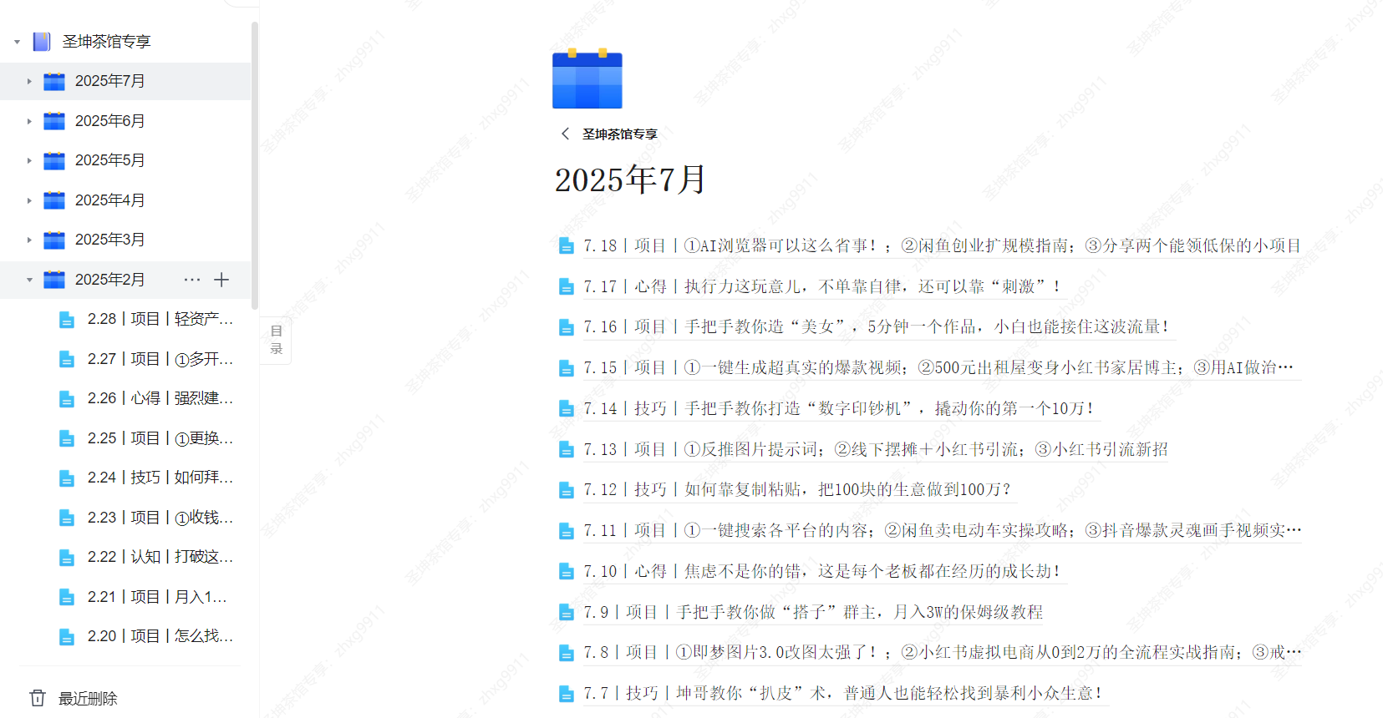The width and height of the screenshot is (1383, 718).
Task: Click the calendar icon next to 2025年7月
Action: 54,81
